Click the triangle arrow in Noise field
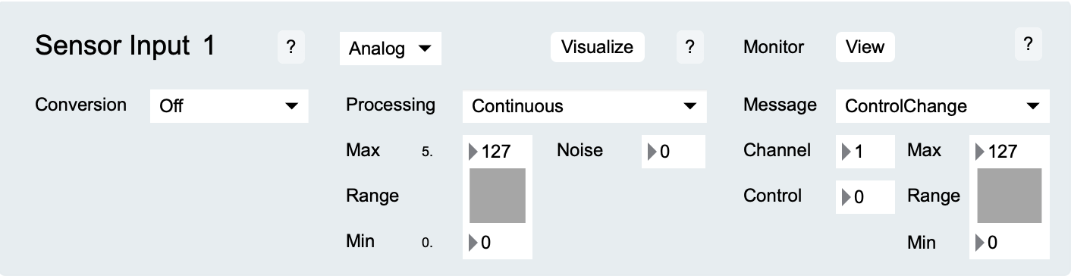This screenshot has width=1071, height=276. [652, 152]
